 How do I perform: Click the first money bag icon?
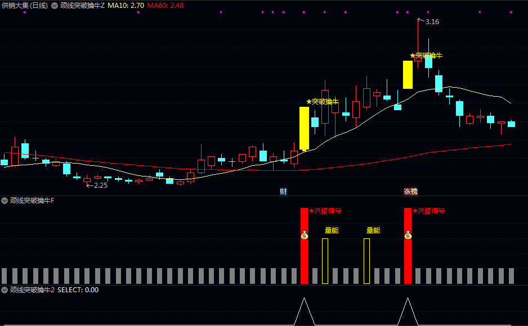click(x=305, y=235)
